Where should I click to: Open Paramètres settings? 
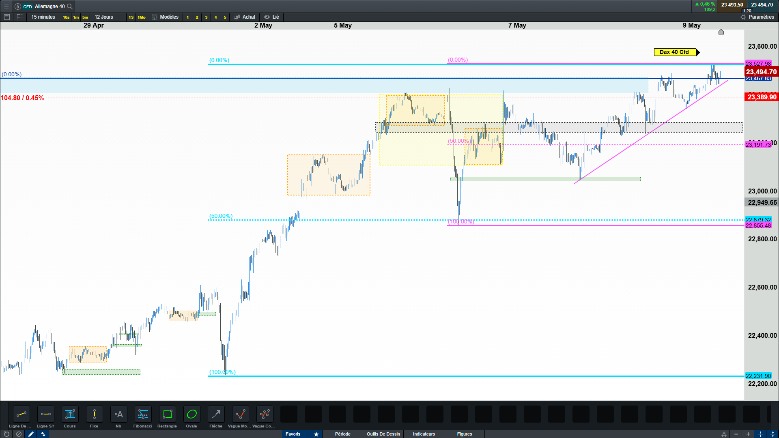757,17
